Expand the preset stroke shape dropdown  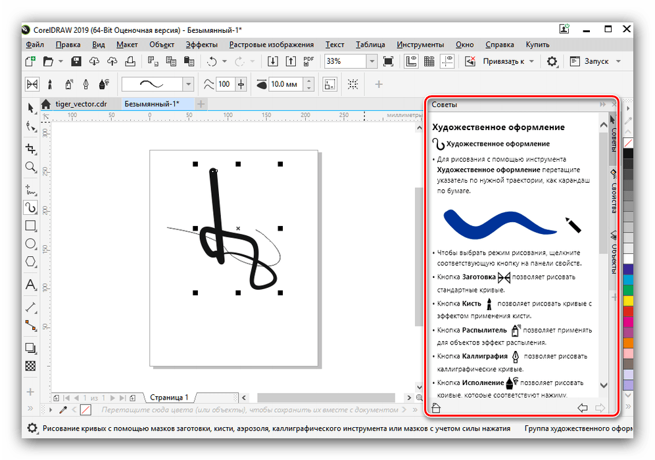188,84
